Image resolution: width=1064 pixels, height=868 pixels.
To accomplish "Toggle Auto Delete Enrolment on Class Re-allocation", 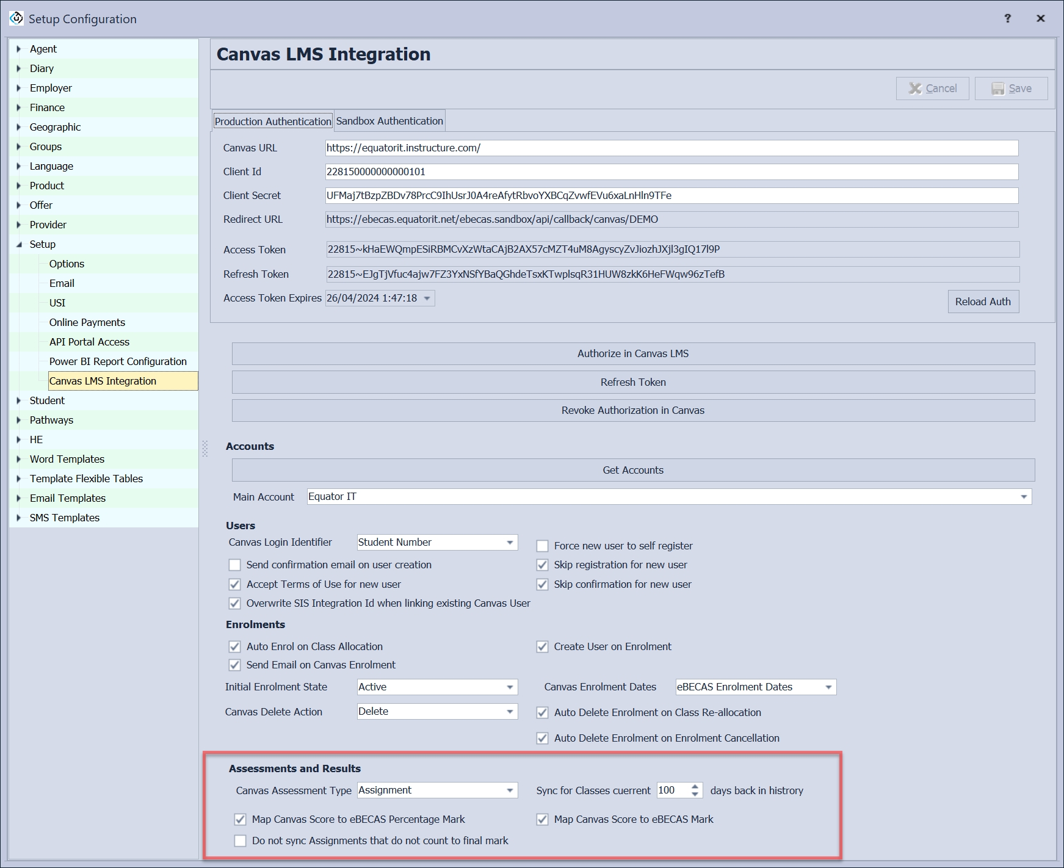I will point(542,712).
